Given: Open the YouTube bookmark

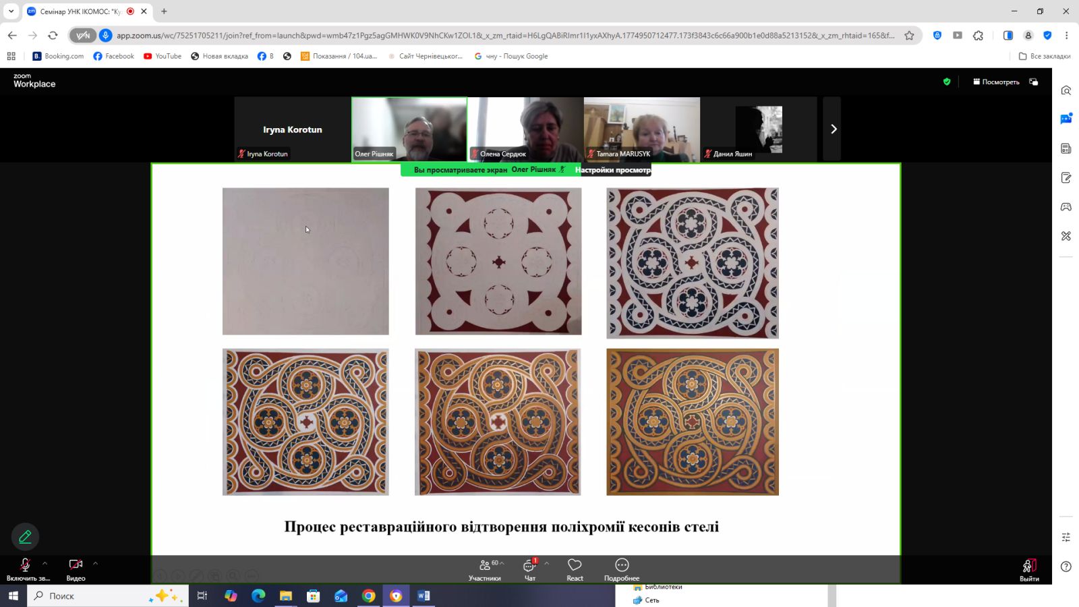Looking at the screenshot, I should [163, 56].
